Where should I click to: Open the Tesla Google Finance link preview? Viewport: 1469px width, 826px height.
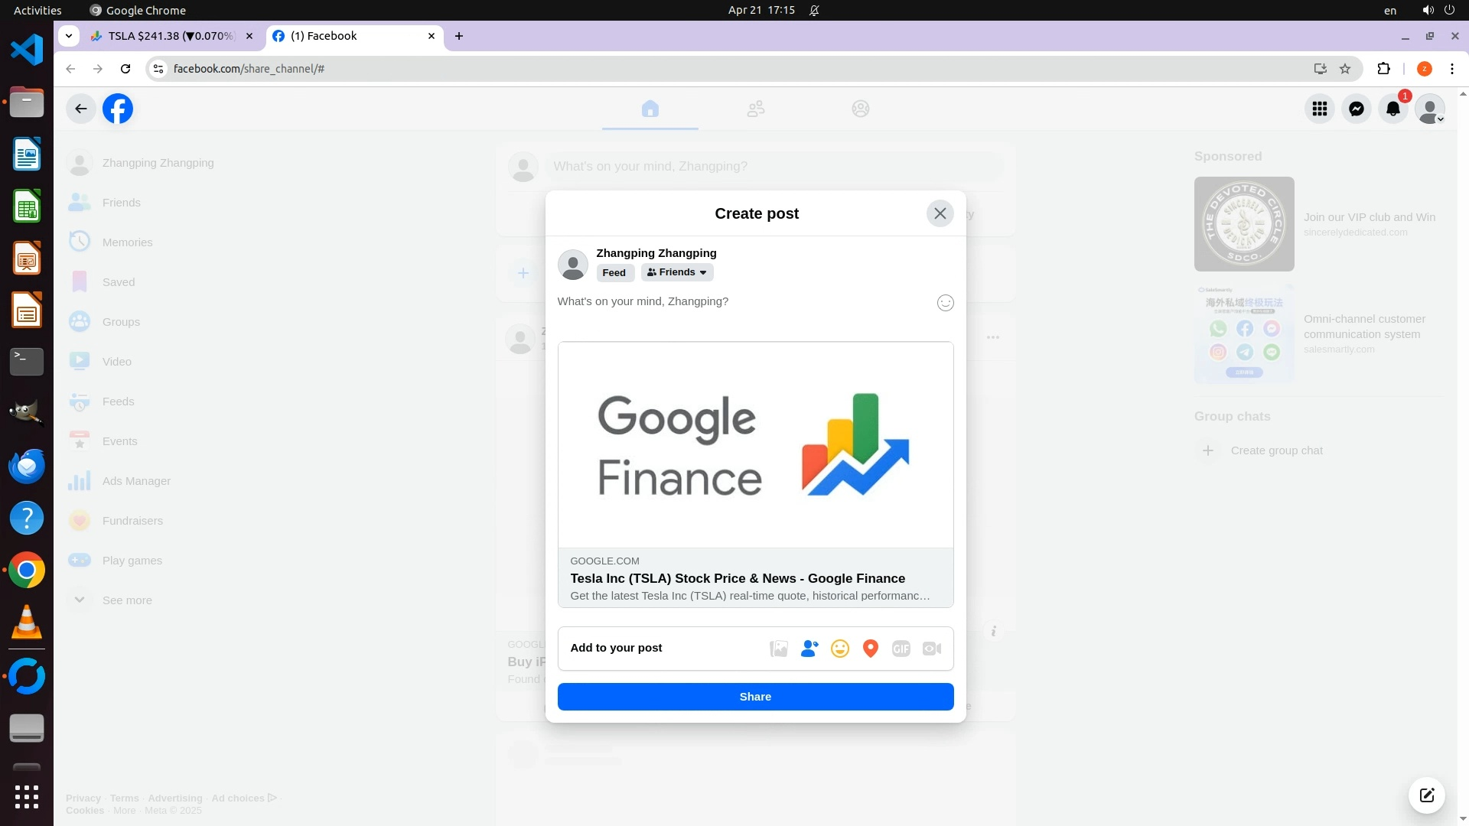point(755,474)
